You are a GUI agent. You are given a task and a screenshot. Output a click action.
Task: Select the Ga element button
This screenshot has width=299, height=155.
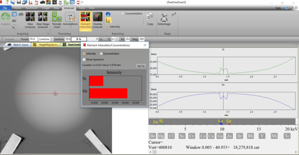tap(220, 136)
